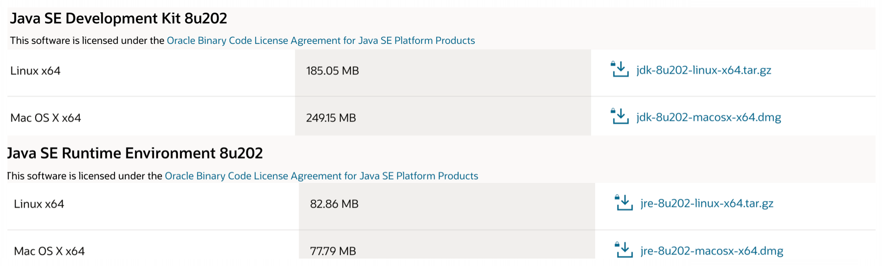Viewport: 883px width, 266px height.
Task: Open the jre-8u202-linux-x64.tar.gz link
Action: coord(707,203)
